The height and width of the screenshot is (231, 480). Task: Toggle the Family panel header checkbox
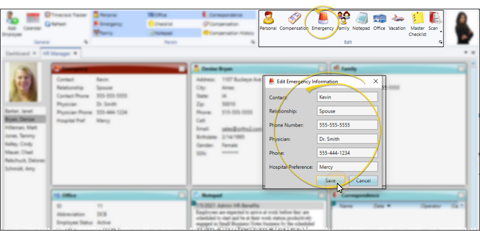click(x=461, y=68)
